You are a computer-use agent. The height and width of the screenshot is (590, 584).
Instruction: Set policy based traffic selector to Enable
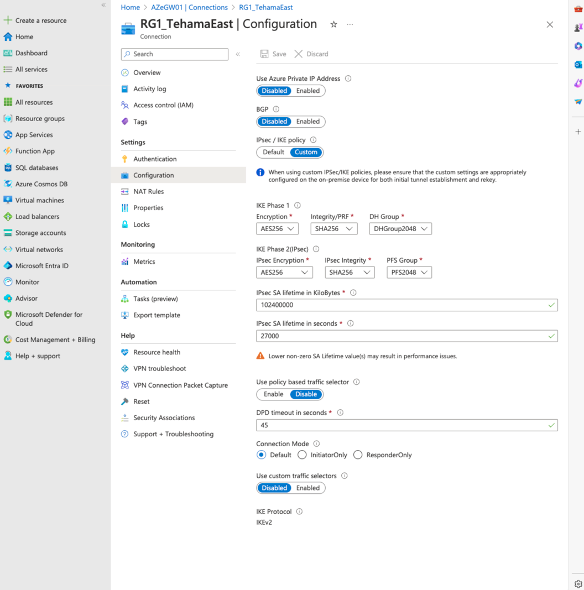click(x=273, y=394)
